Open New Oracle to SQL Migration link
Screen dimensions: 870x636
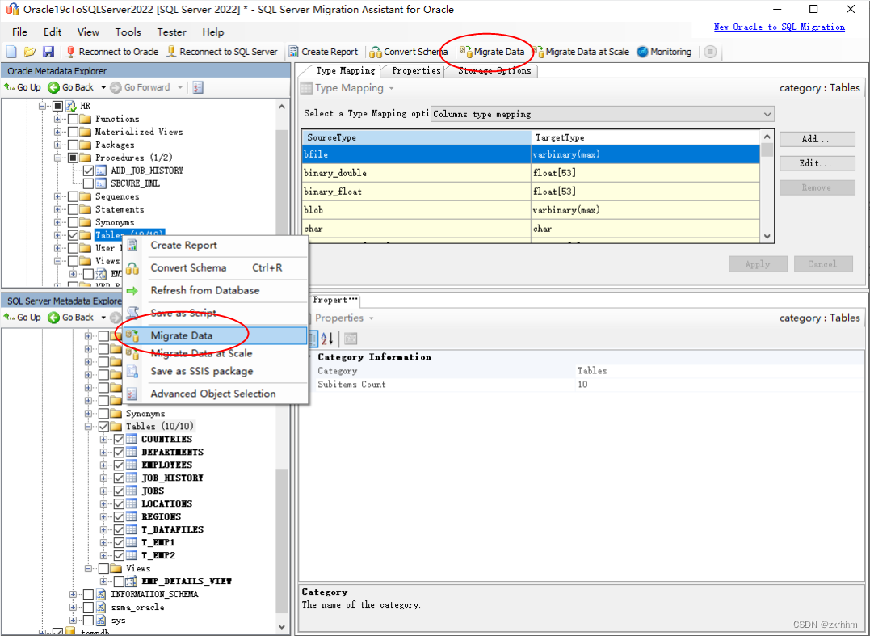(779, 27)
